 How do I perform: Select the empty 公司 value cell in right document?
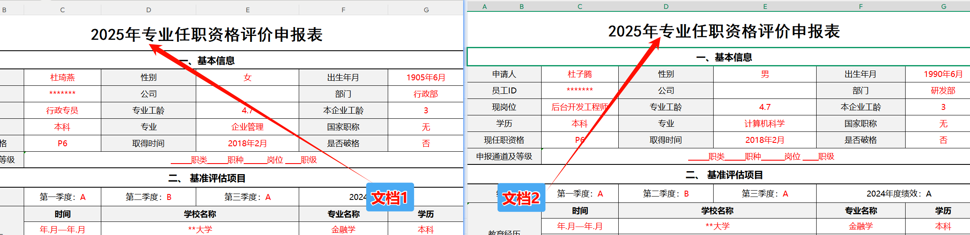(765, 90)
